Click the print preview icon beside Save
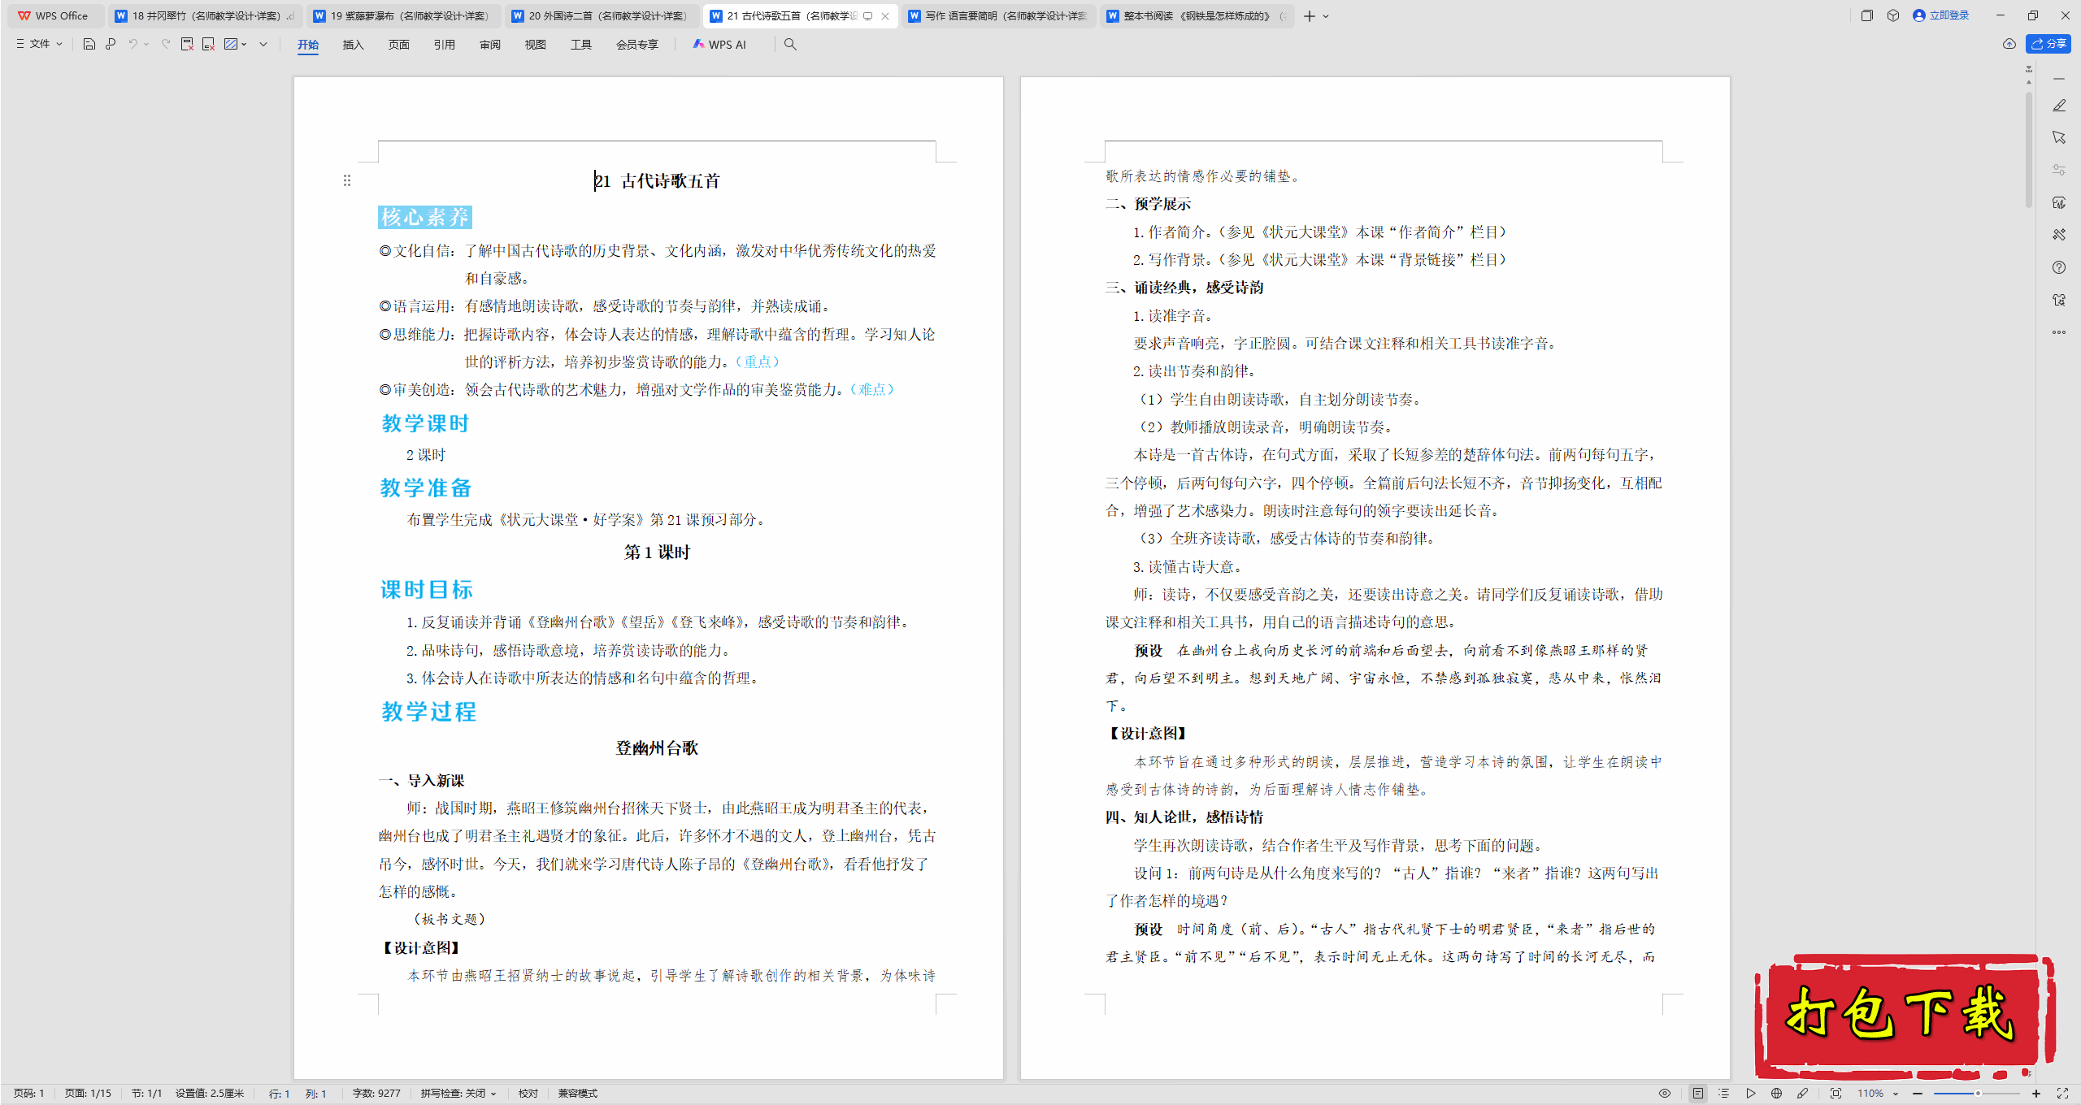The height and width of the screenshot is (1105, 2081). (x=111, y=44)
